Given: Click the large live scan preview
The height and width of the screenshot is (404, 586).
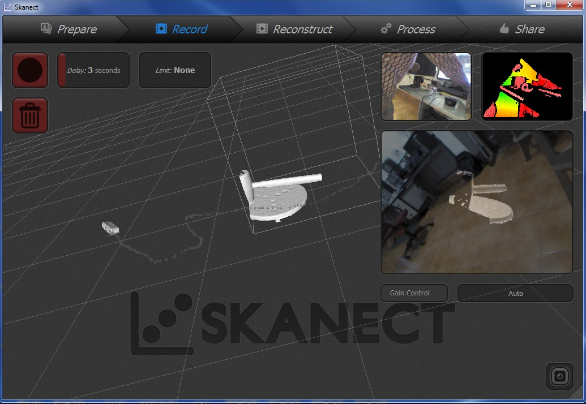Looking at the screenshot, I should [x=477, y=202].
